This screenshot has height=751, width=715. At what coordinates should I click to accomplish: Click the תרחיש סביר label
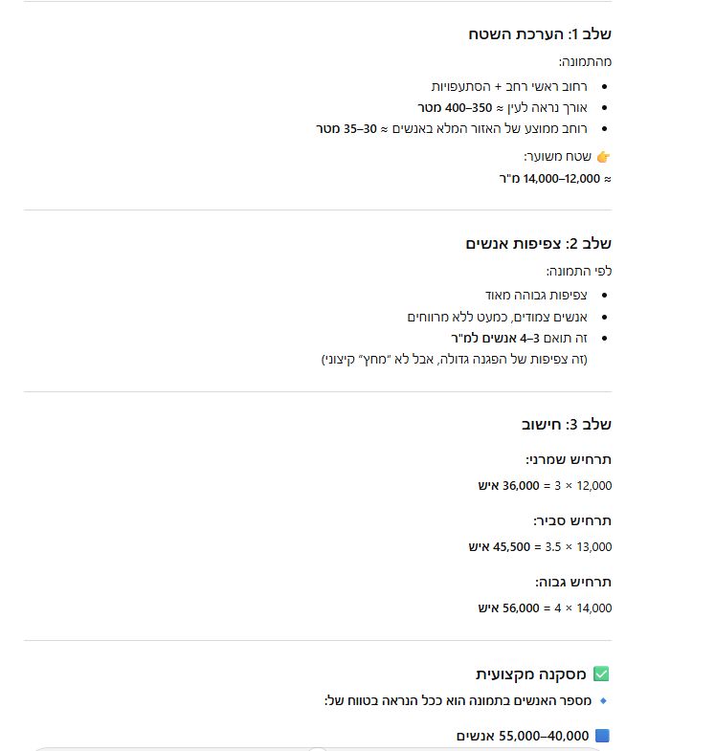[571, 521]
